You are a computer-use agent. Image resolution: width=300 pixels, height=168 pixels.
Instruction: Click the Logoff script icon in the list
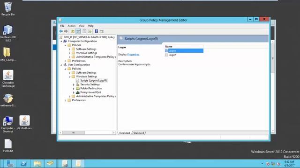point(166,55)
